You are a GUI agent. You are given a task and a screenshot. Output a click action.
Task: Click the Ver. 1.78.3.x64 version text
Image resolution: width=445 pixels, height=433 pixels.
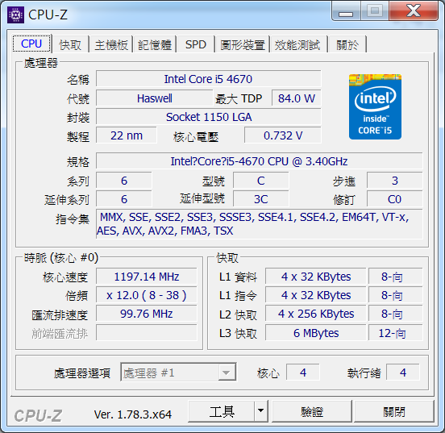click(x=133, y=414)
